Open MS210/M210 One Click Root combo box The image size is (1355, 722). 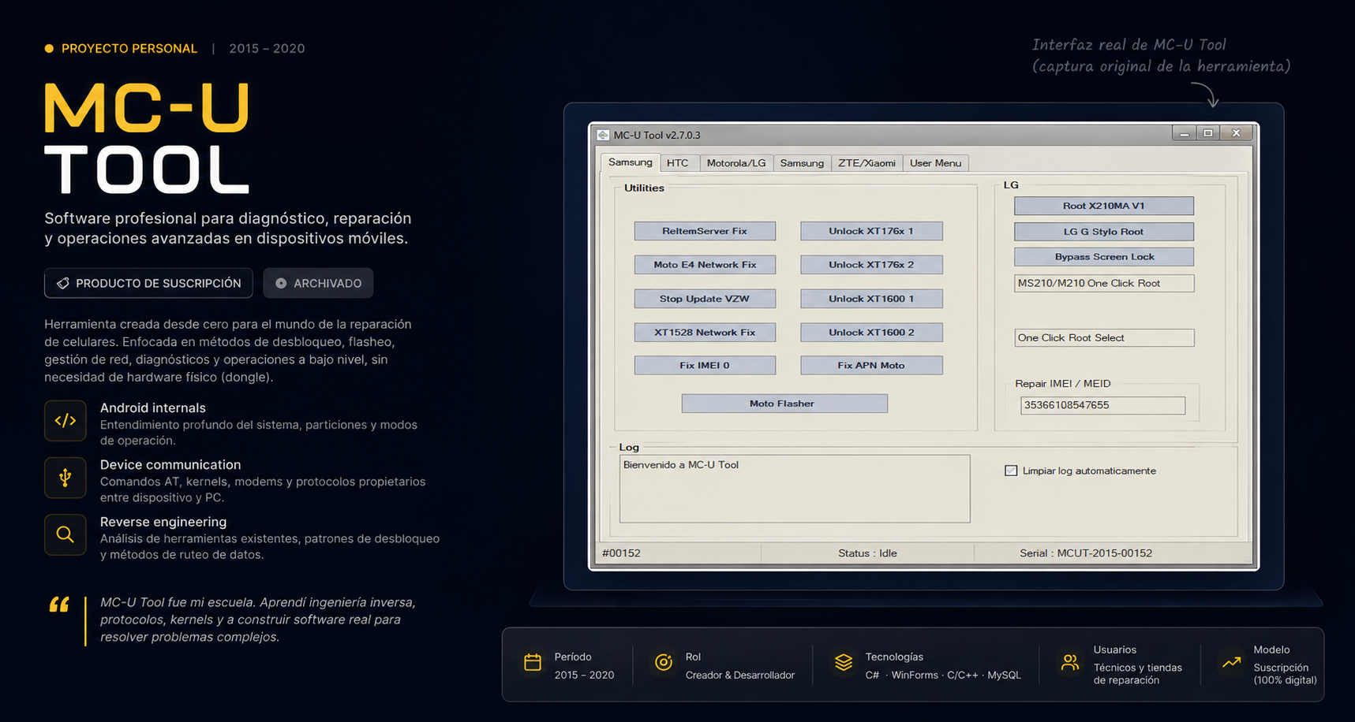[1104, 283]
